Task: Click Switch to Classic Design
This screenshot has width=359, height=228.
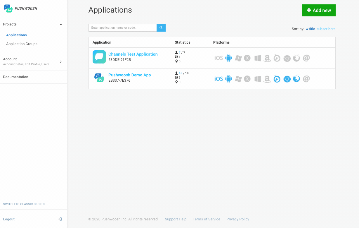Action: [24, 204]
